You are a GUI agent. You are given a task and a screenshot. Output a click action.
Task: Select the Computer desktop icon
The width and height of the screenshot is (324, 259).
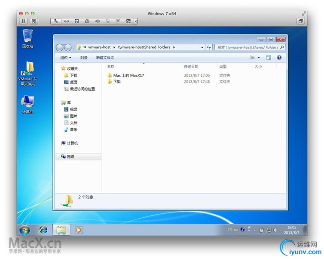(x=28, y=105)
